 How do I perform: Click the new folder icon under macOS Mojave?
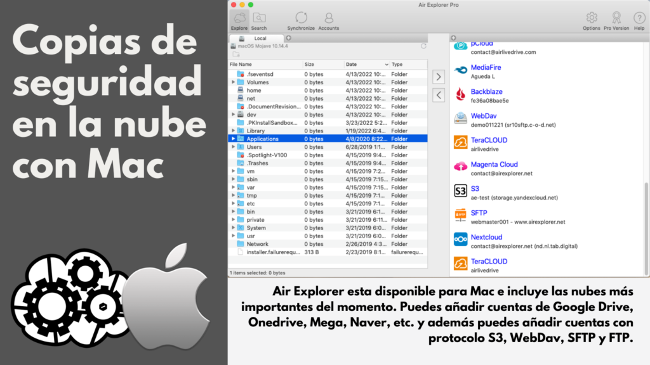click(236, 54)
